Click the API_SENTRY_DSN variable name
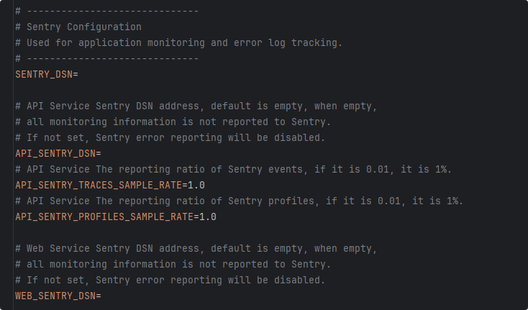This screenshot has height=310, width=528. pyautogui.click(x=55, y=153)
